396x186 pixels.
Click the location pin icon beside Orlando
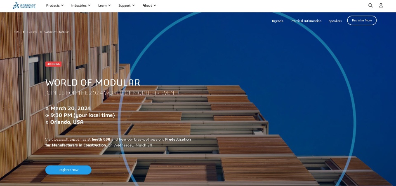[47, 122]
